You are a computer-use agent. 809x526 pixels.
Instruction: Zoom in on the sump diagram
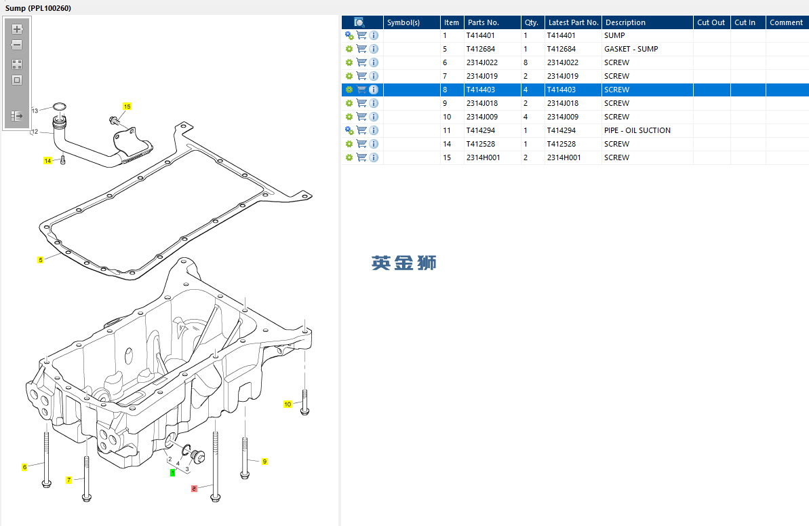pyautogui.click(x=17, y=29)
